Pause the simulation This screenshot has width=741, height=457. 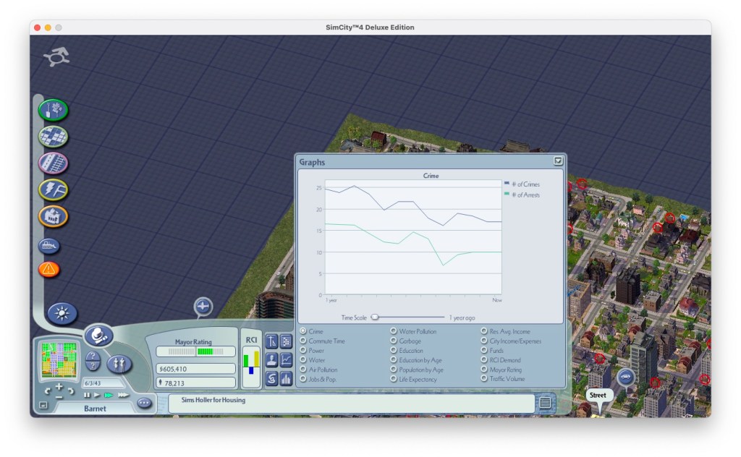click(87, 395)
